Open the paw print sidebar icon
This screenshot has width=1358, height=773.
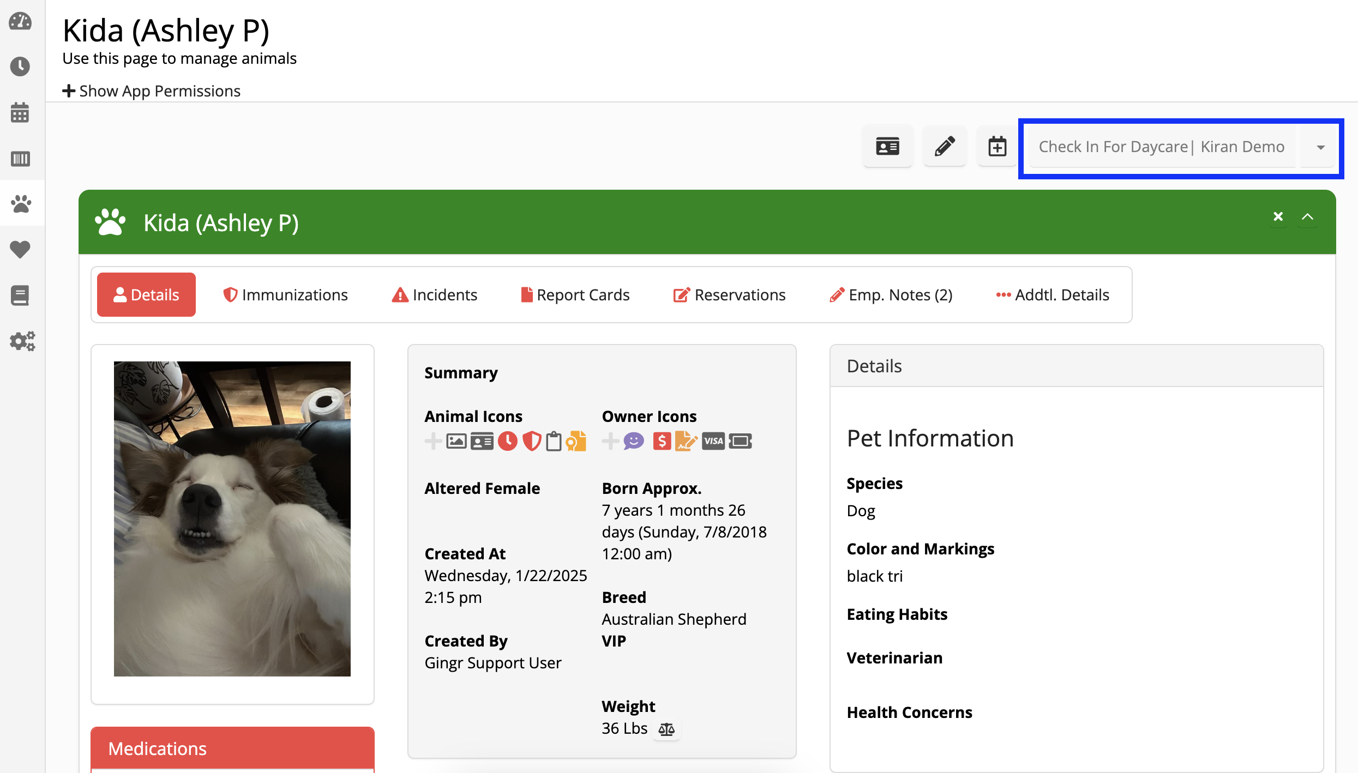[21, 204]
